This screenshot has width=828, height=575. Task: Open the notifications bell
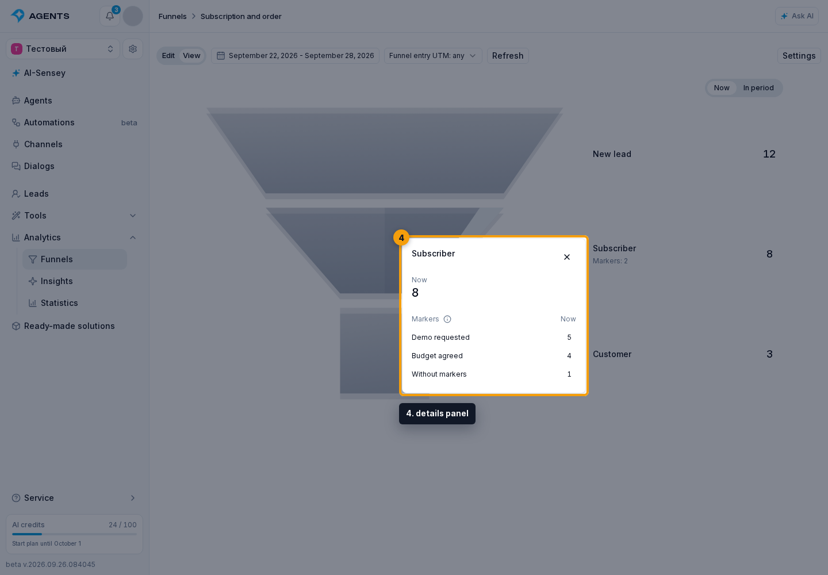[x=109, y=16]
